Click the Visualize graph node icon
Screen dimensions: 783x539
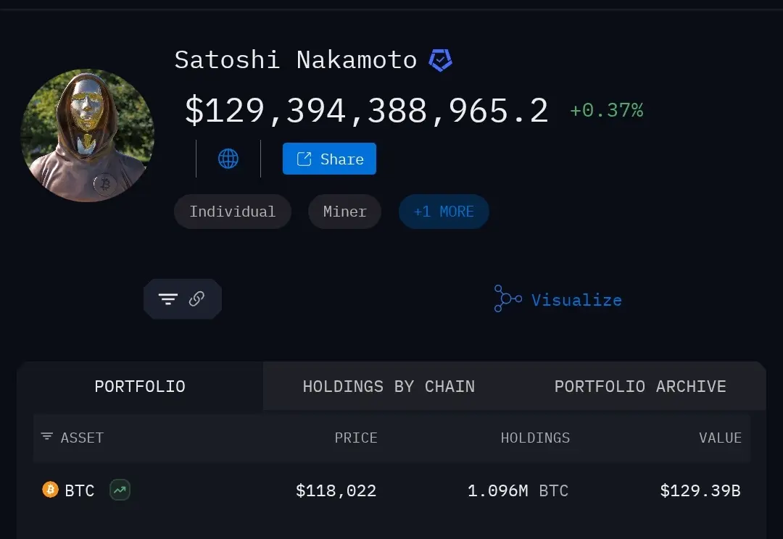507,298
